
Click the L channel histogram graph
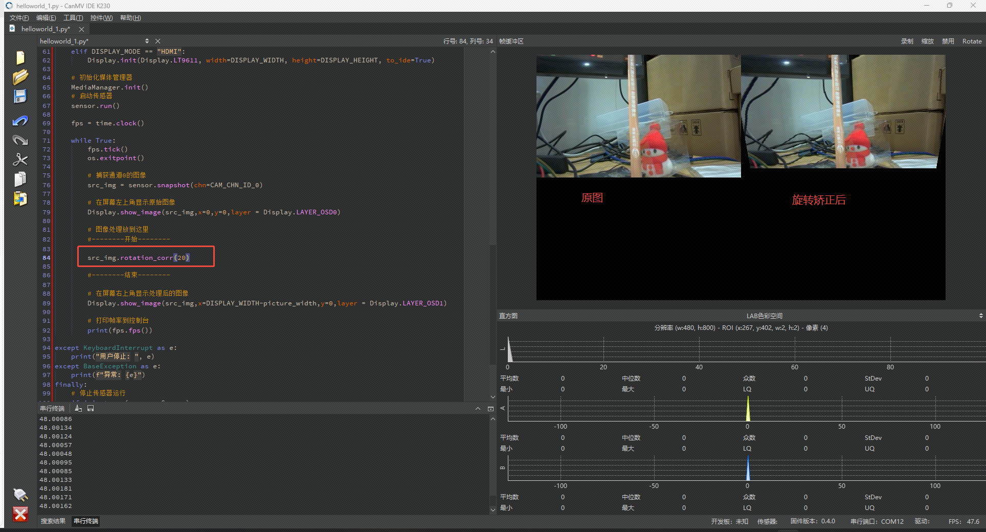click(x=746, y=349)
